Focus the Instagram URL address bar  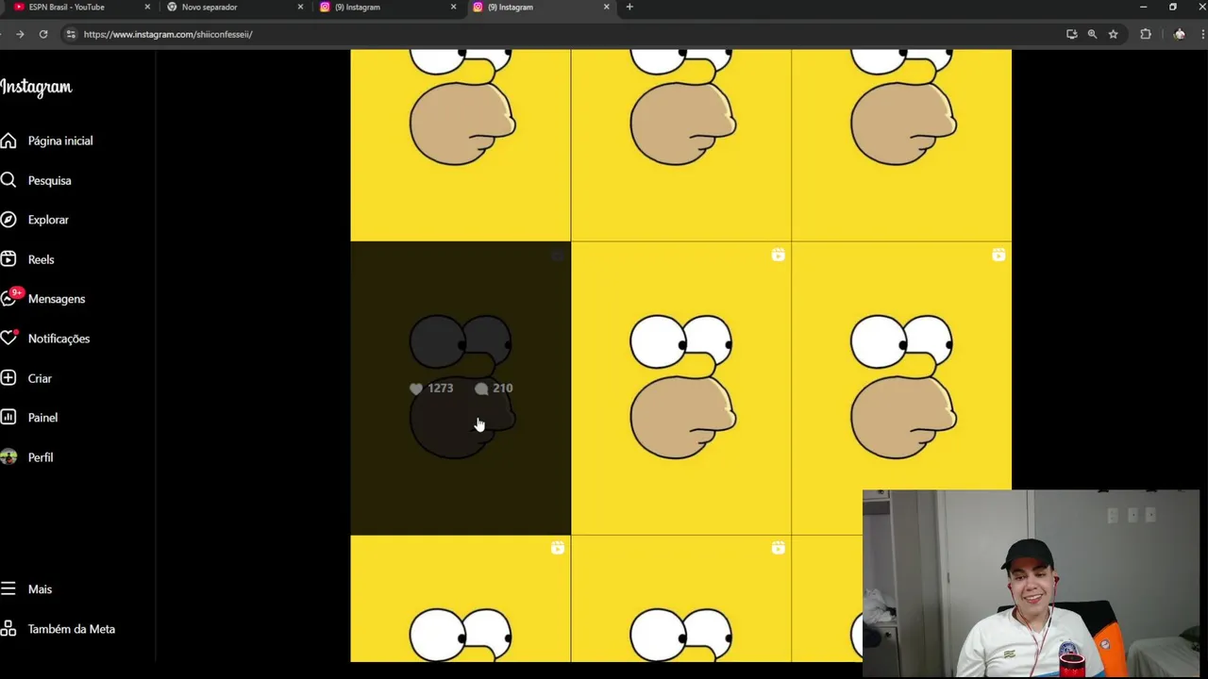(566, 34)
